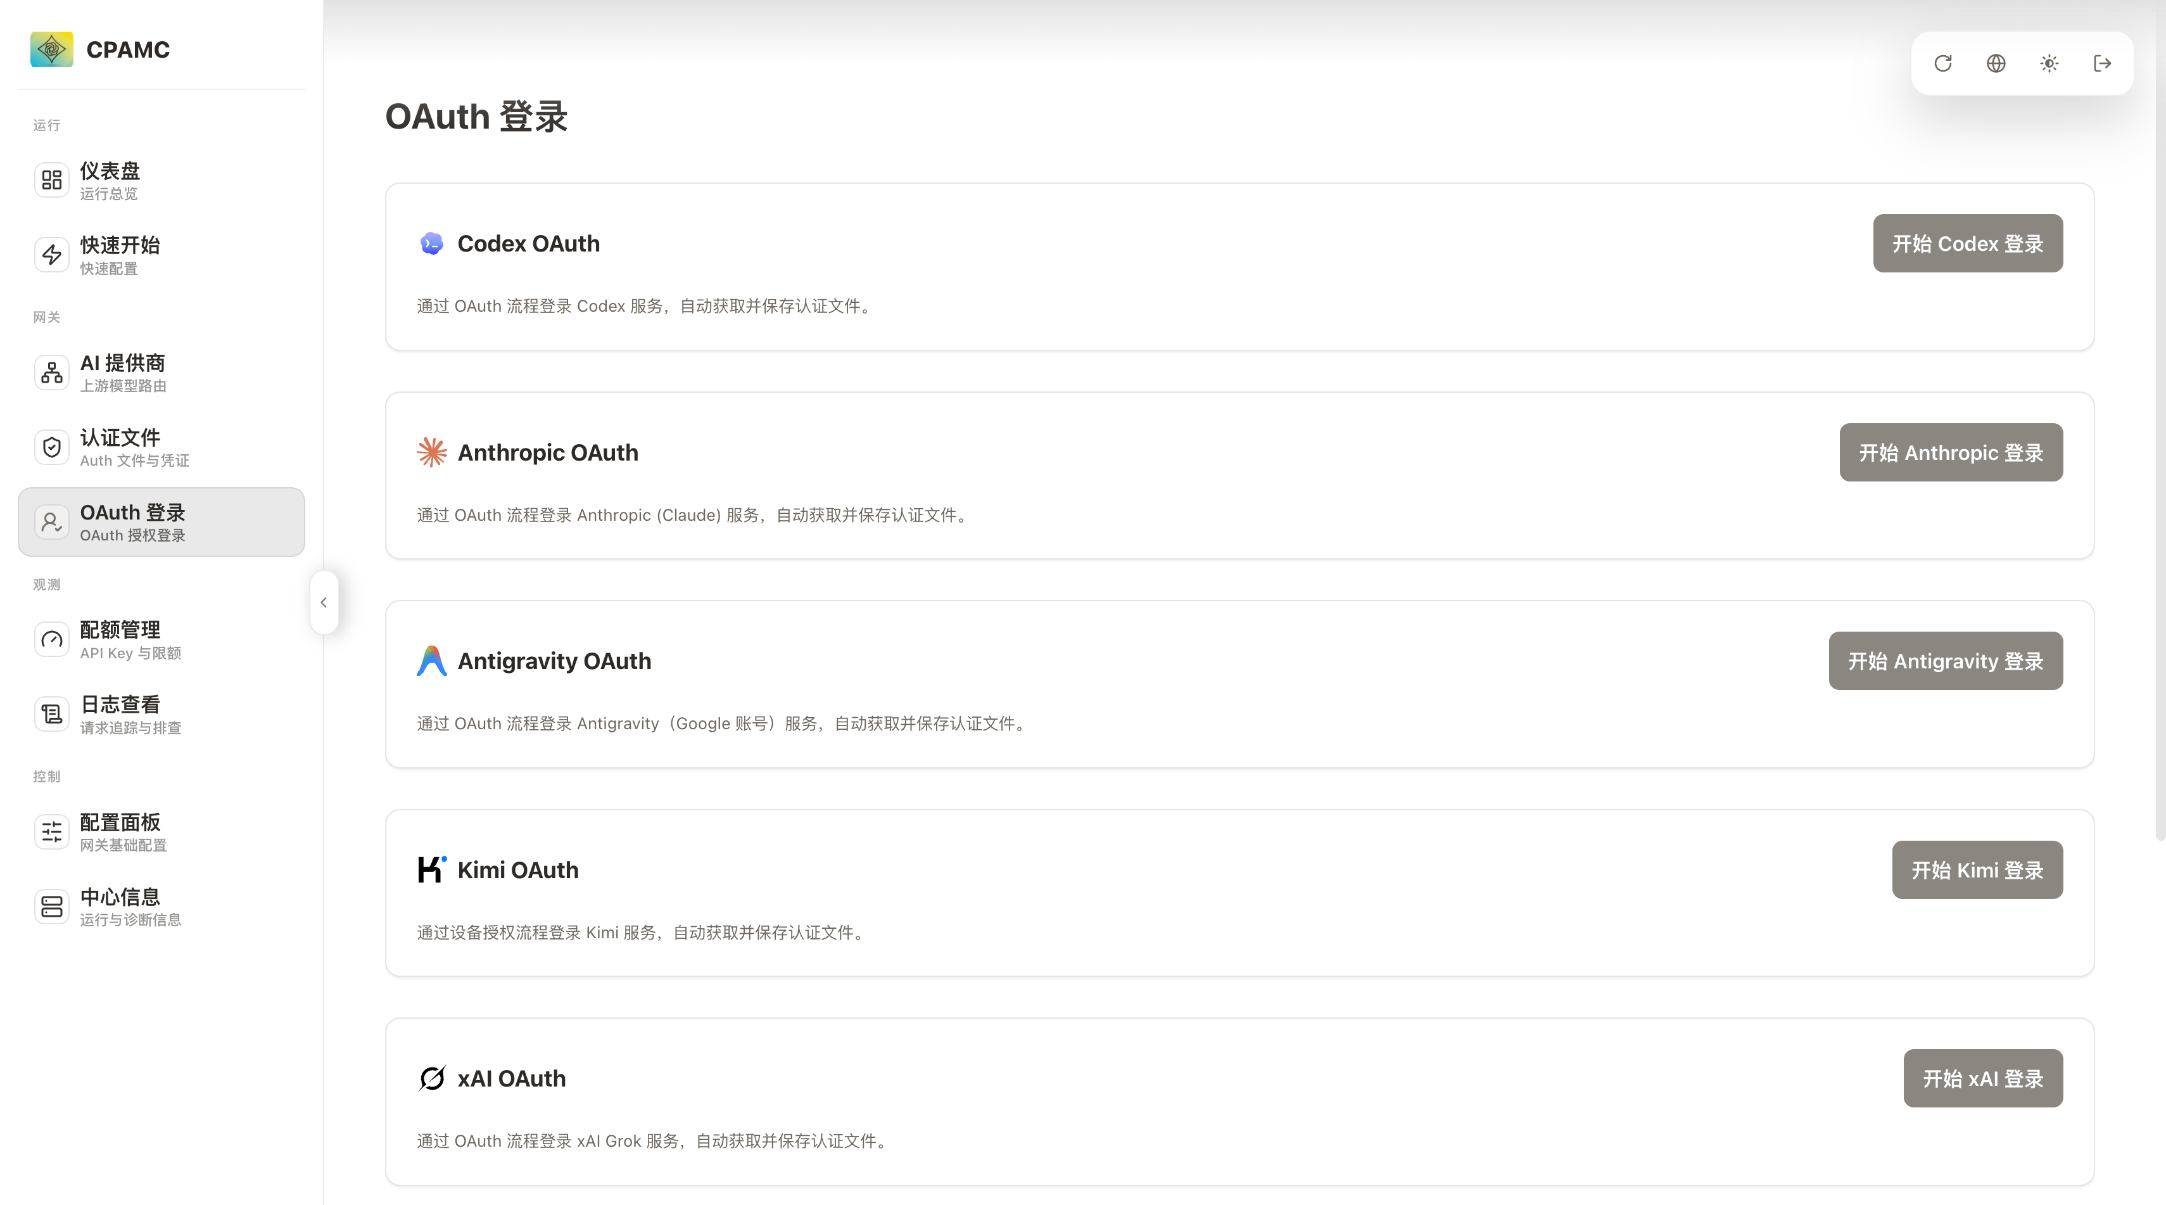
Task: Select 认证文件 in the sidebar
Action: tap(161, 447)
